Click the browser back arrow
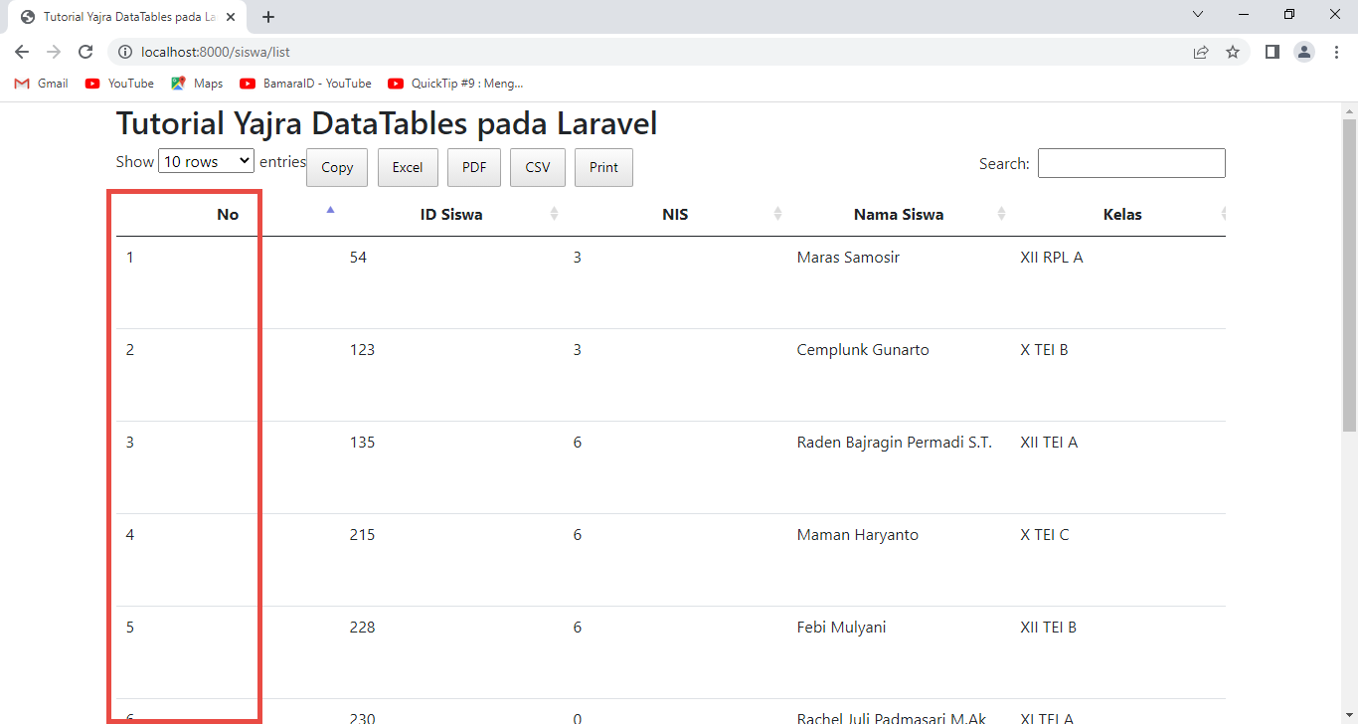1358x724 pixels. pos(22,52)
